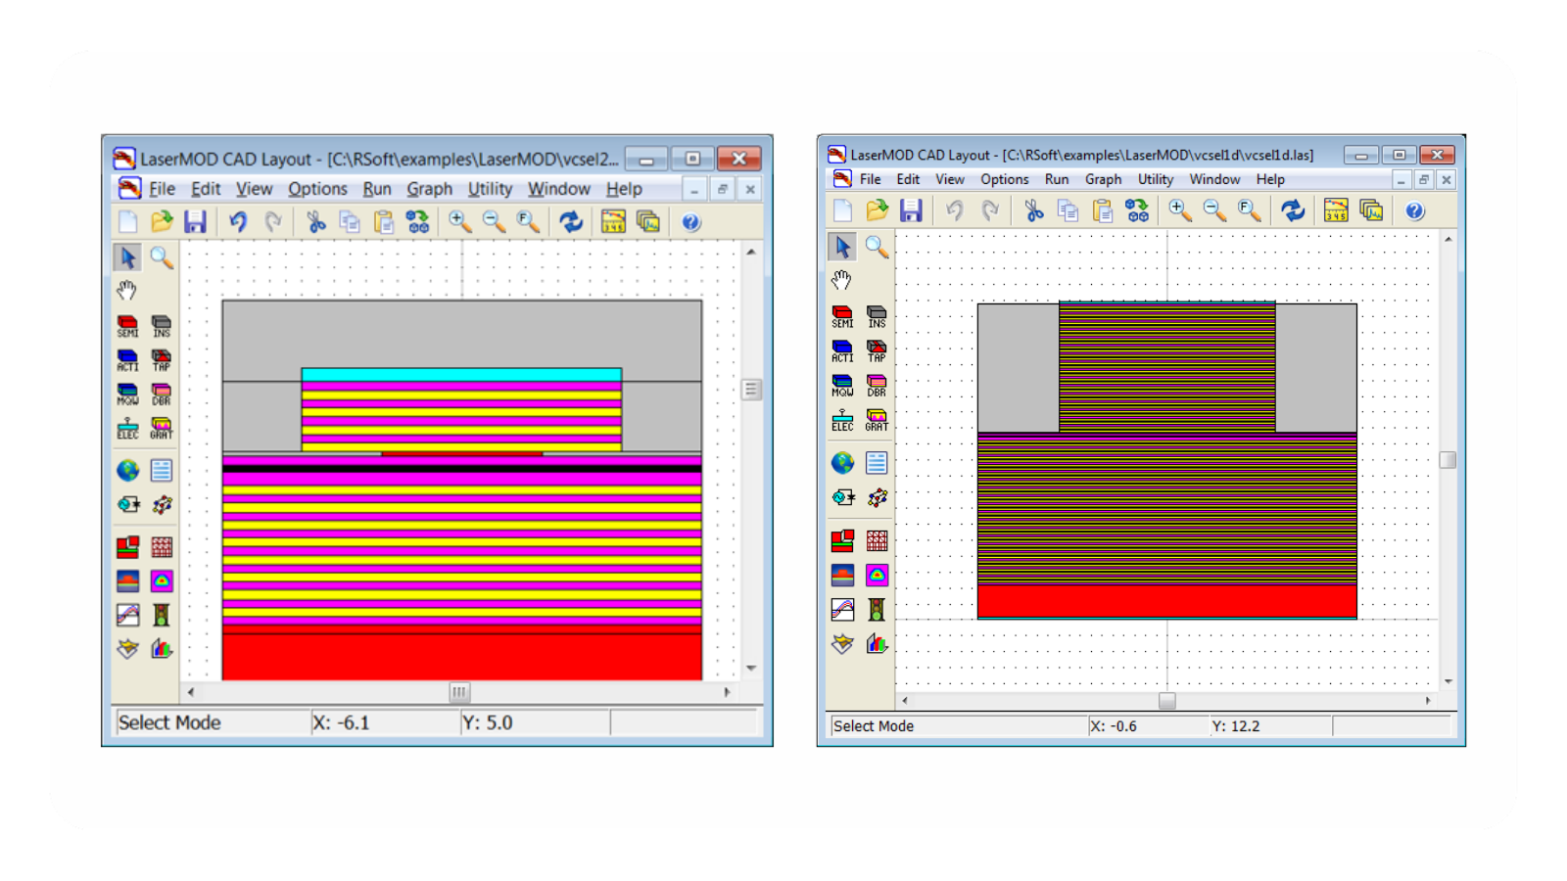Select the arrow pointer tool in left window
The height and width of the screenshot is (881, 1567).
(127, 257)
